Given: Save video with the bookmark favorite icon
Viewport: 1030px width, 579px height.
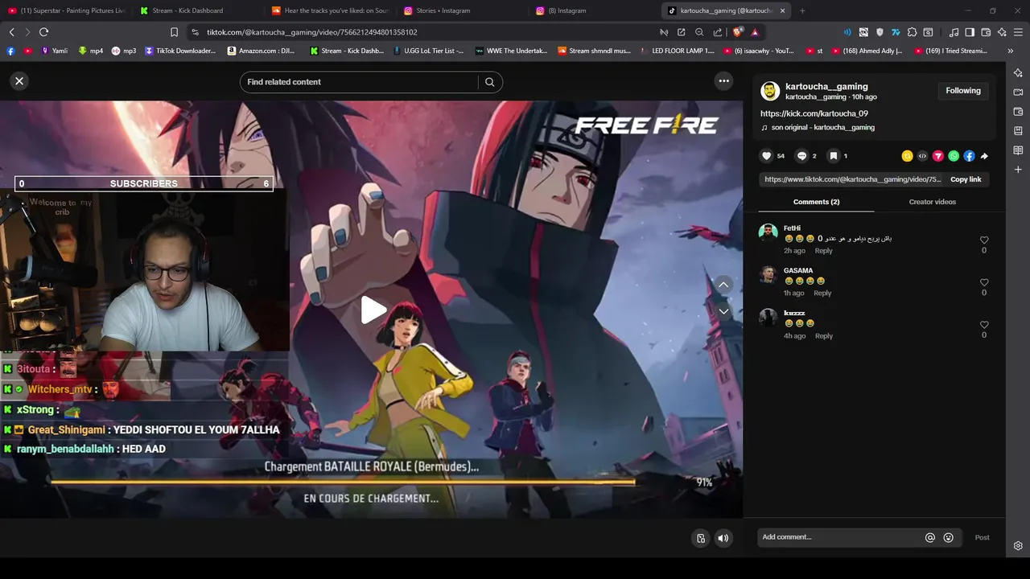Looking at the screenshot, I should (834, 156).
